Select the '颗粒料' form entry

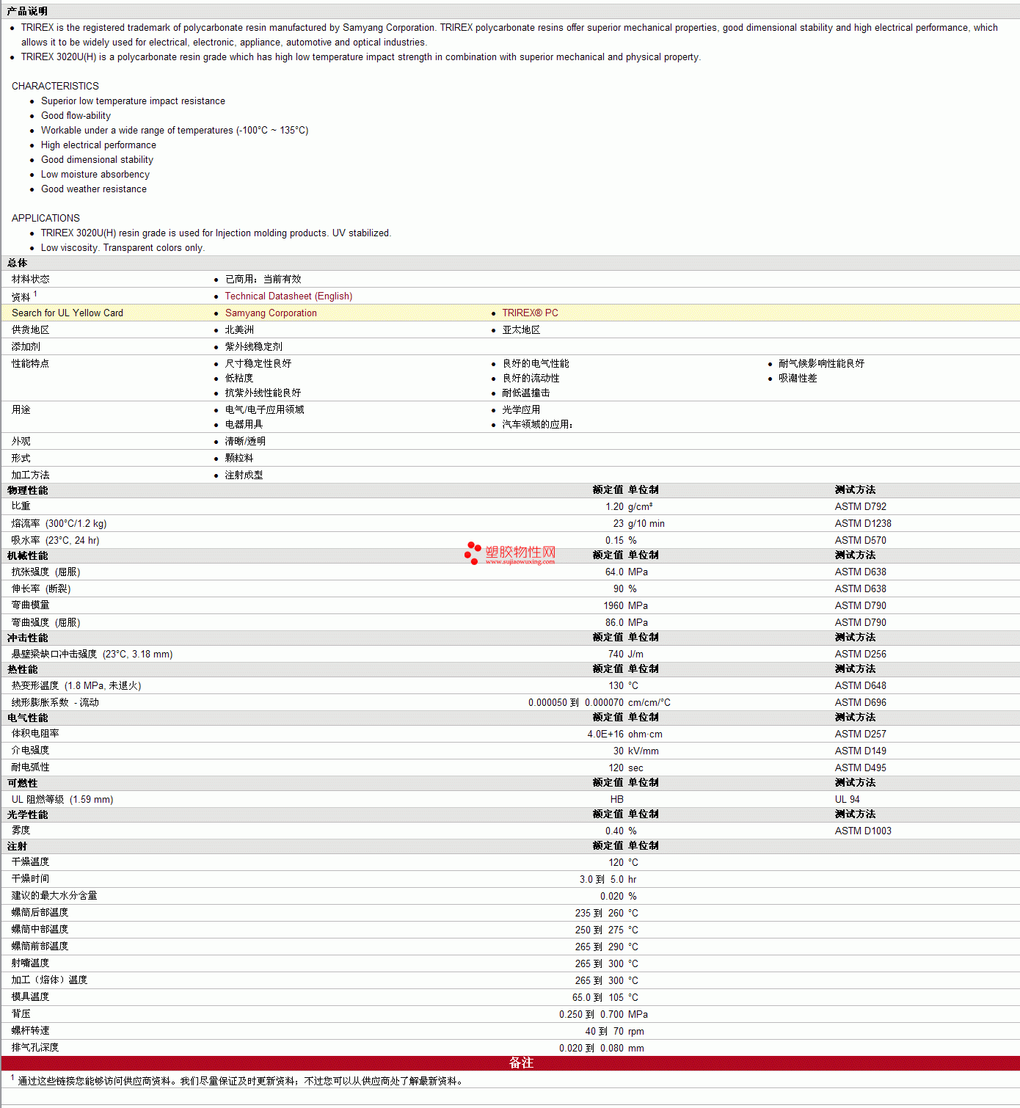(239, 459)
